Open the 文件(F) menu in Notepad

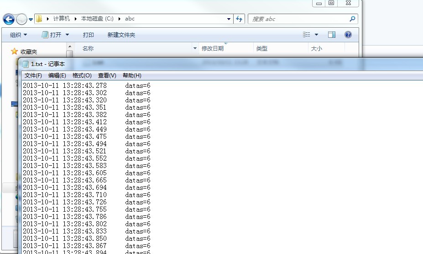(33, 76)
